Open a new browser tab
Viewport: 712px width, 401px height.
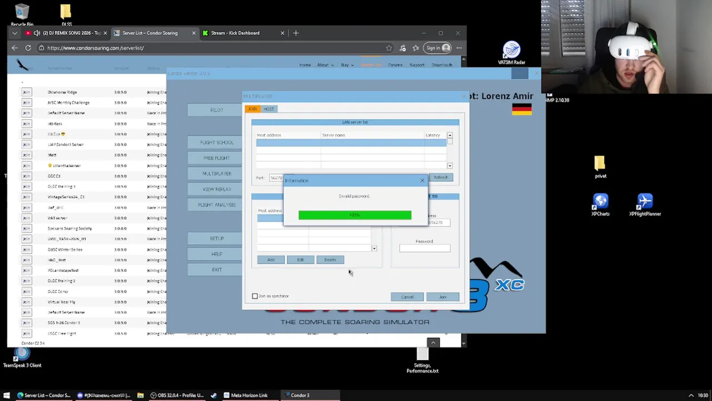[295, 33]
